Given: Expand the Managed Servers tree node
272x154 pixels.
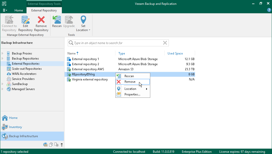Looking at the screenshot, I should click(3, 89).
